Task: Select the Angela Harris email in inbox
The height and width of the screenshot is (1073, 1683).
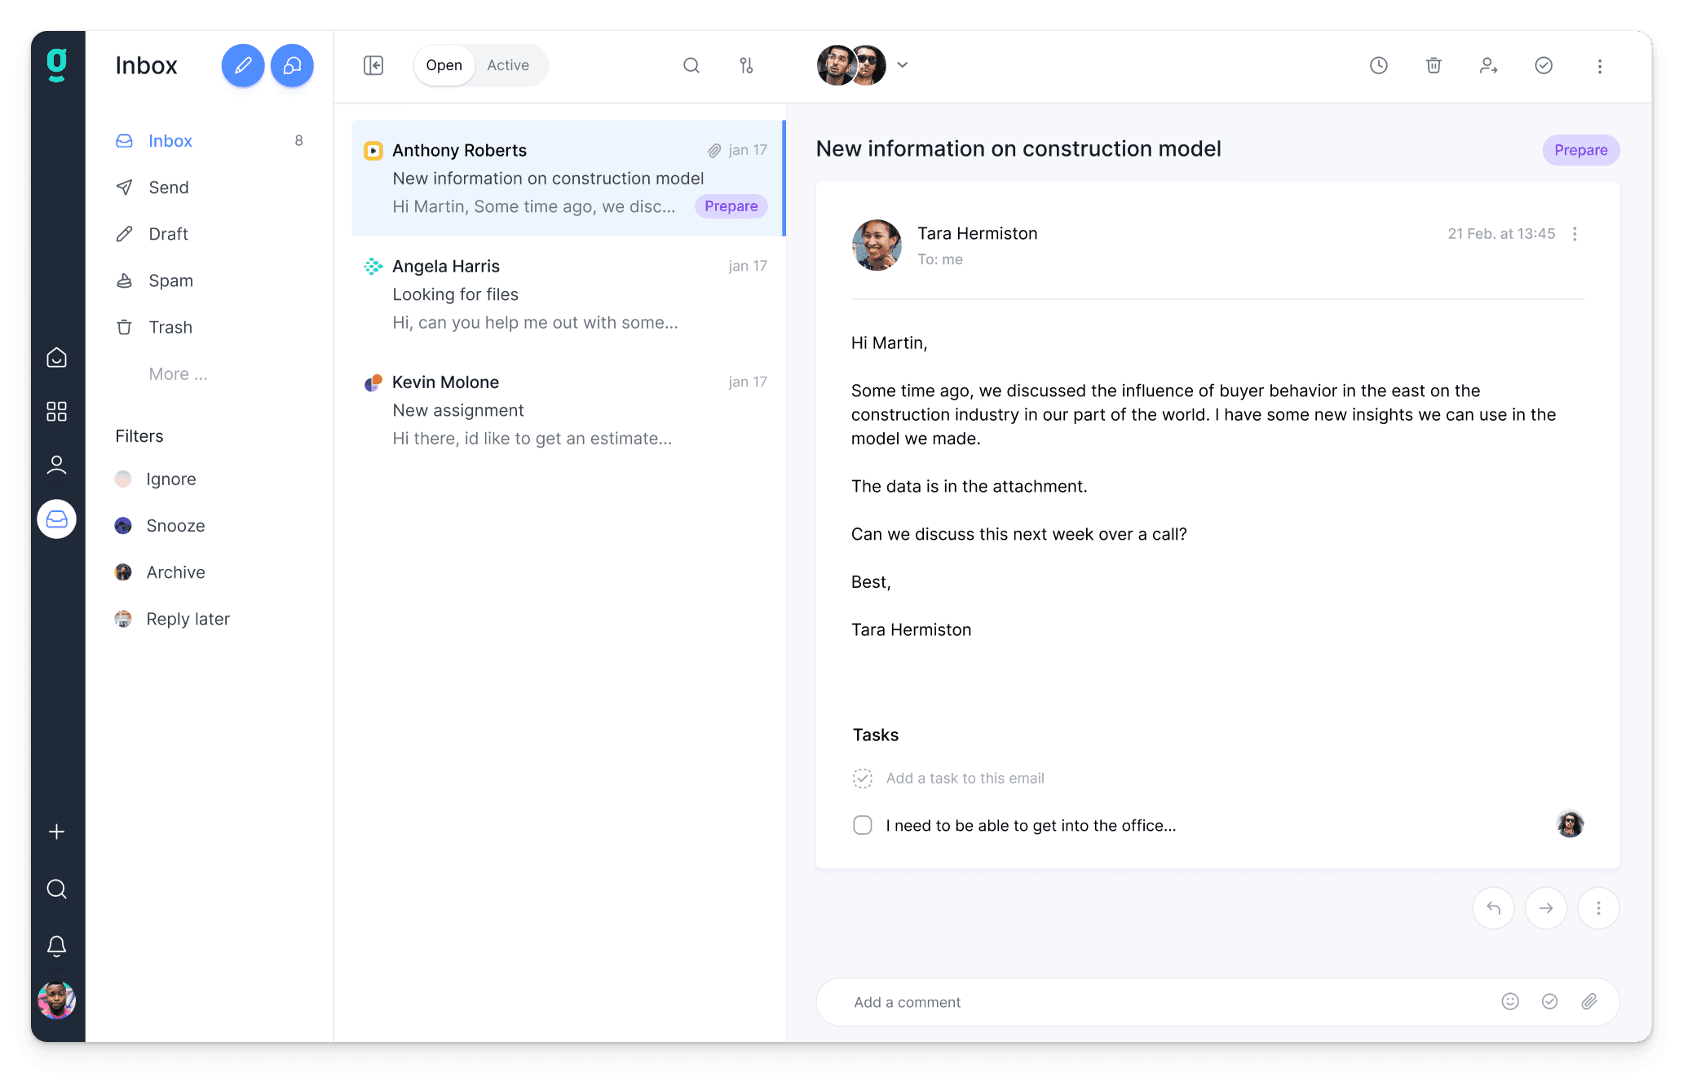Action: click(x=568, y=293)
